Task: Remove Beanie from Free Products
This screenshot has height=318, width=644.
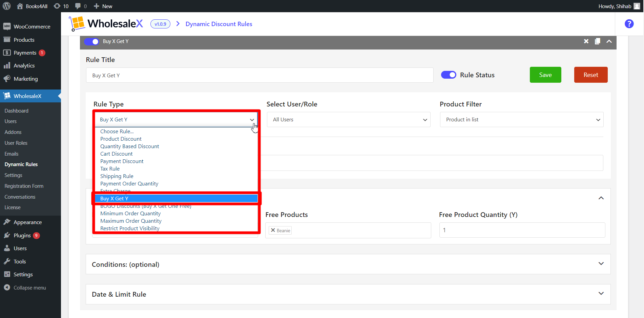Action: coord(273,230)
